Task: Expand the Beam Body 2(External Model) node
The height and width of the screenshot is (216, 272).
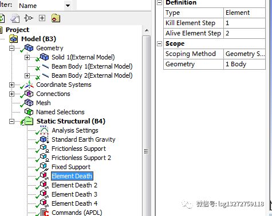Action: [x=27, y=75]
